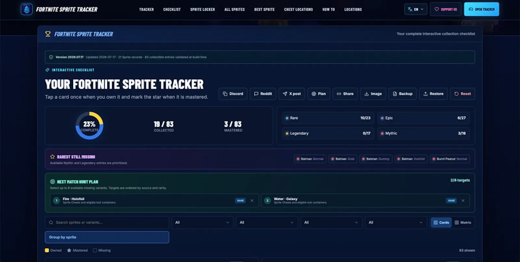Click the Batman Normal missing chip
The image size is (520, 262).
pos(310,159)
